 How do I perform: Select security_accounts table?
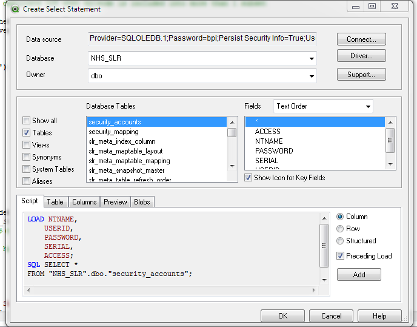pyautogui.click(x=157, y=122)
